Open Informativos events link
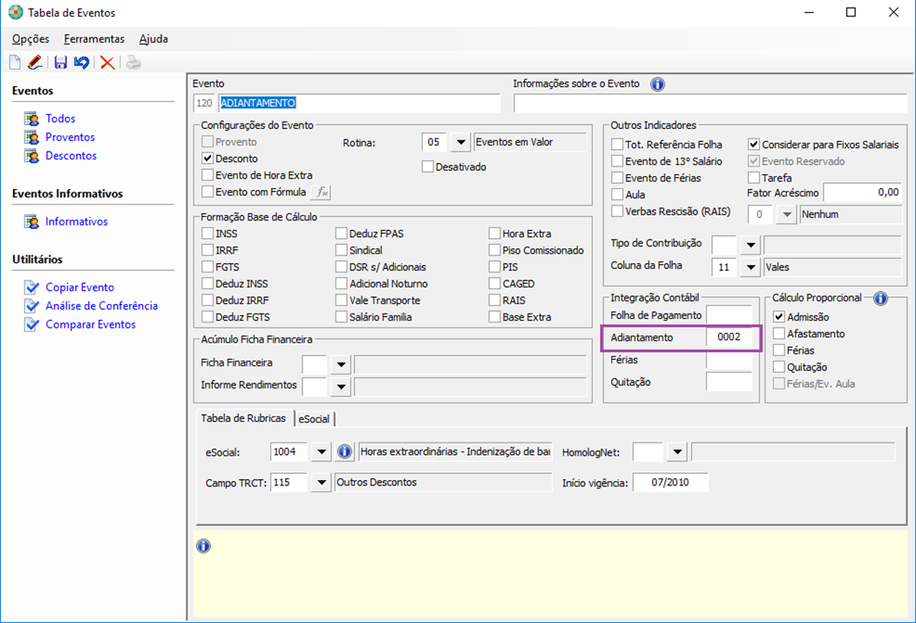The height and width of the screenshot is (623, 916). click(77, 222)
